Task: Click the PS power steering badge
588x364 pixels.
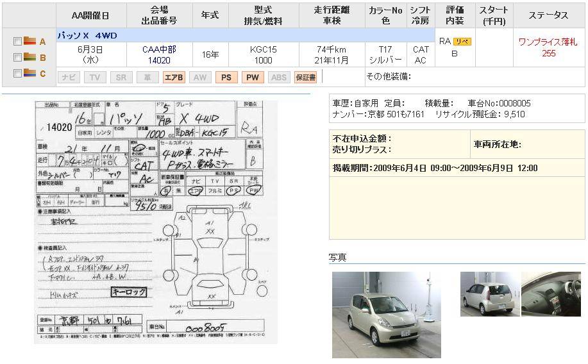Action: (226, 78)
